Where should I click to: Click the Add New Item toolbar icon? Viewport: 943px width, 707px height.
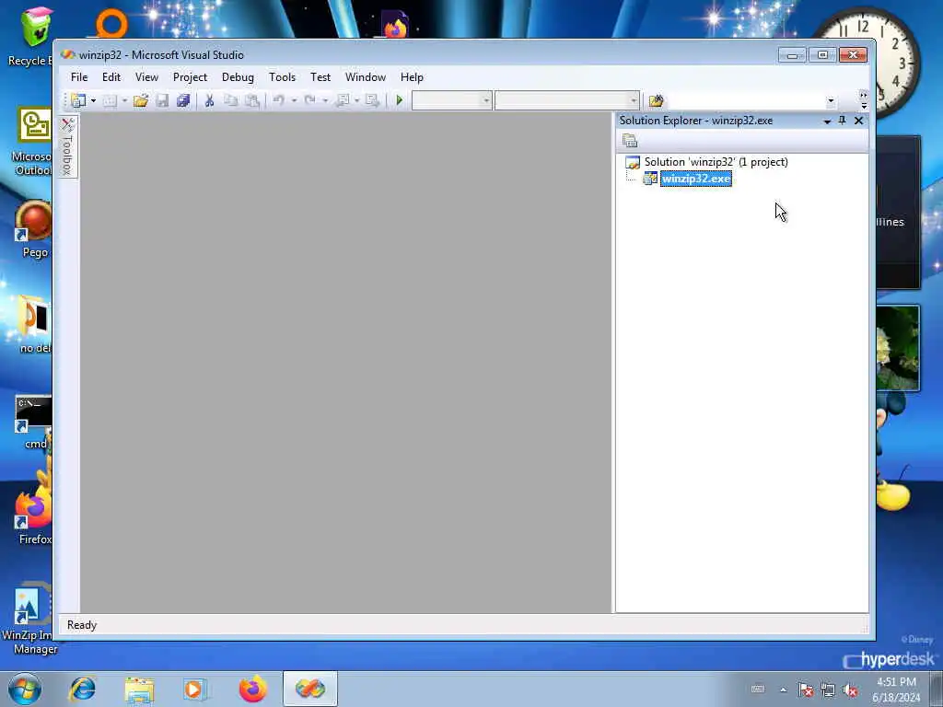pyautogui.click(x=110, y=100)
